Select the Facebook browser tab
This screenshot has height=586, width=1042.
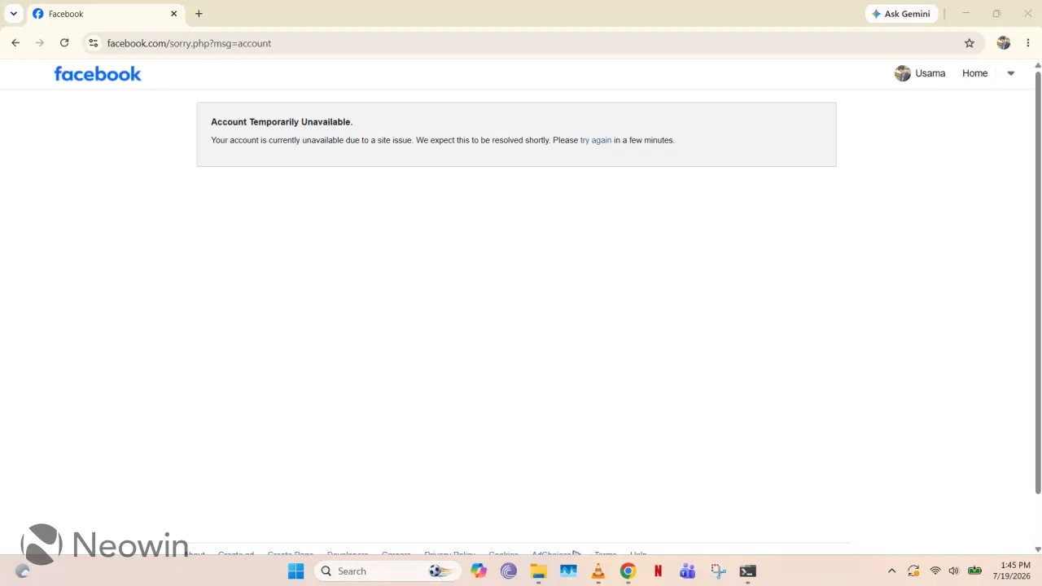pos(105,14)
